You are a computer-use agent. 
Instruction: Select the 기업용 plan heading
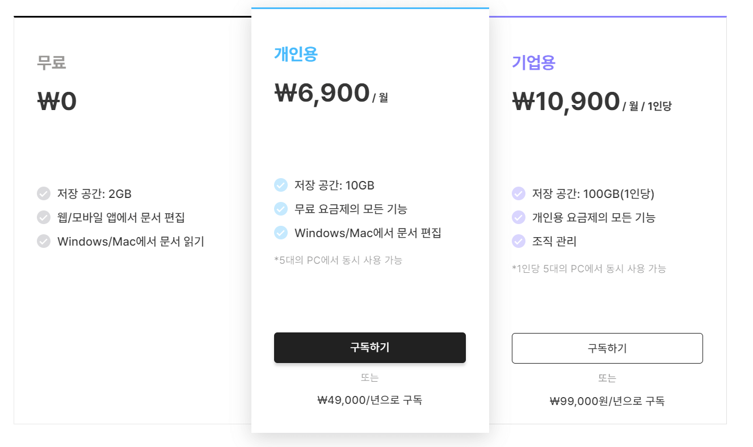pyautogui.click(x=534, y=63)
